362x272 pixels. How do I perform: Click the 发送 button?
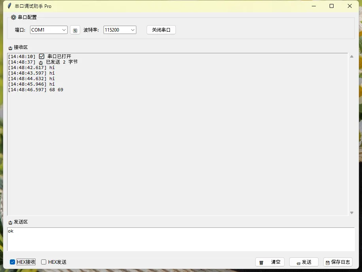pyautogui.click(x=304, y=262)
